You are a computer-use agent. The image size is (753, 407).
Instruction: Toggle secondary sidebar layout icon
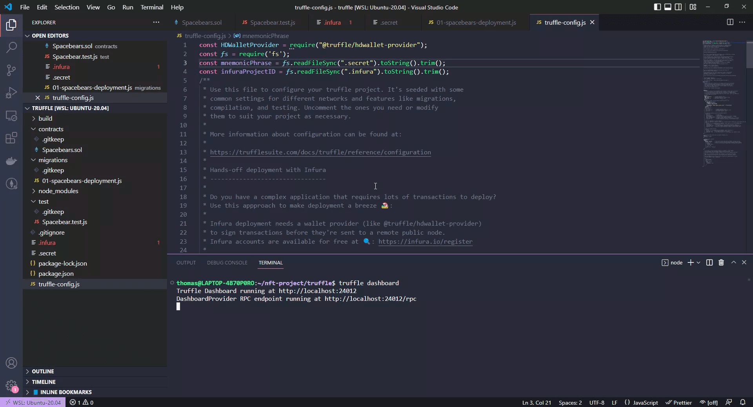[x=678, y=7]
